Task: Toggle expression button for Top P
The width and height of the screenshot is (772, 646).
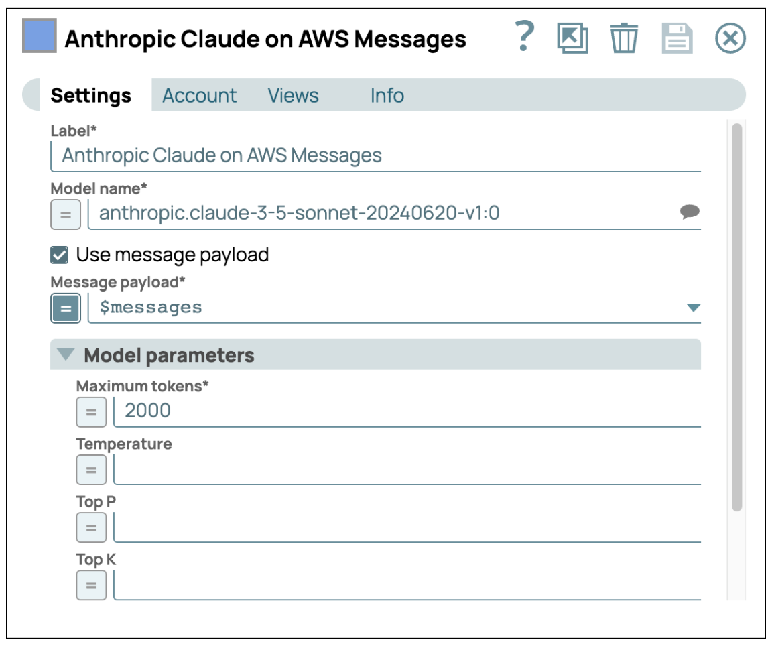Action: click(91, 527)
